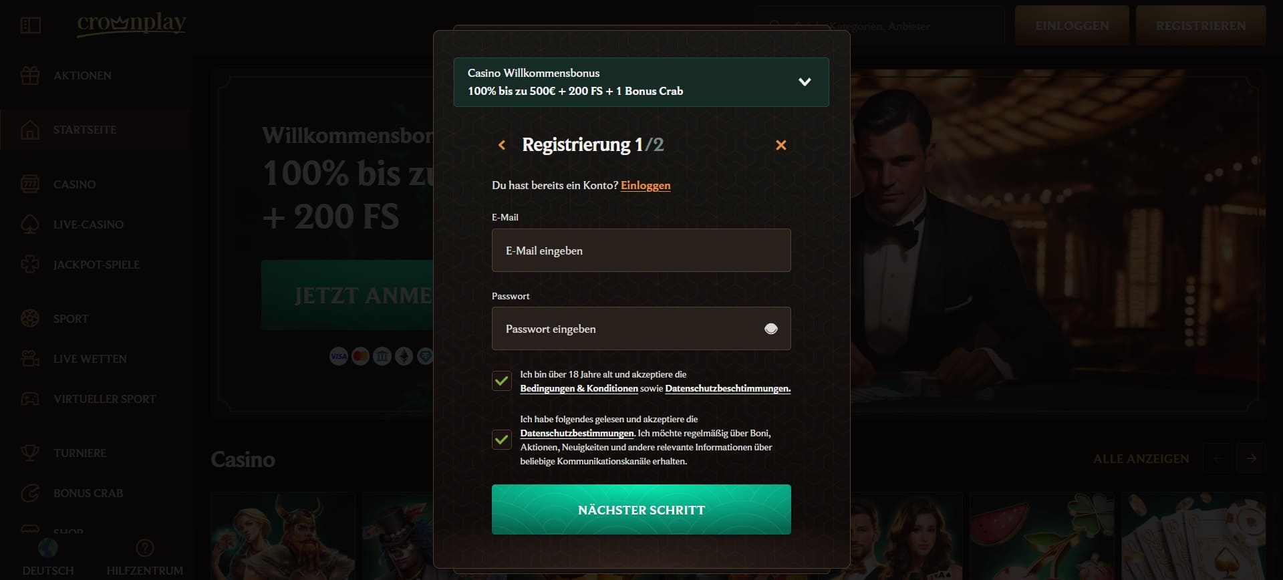This screenshot has width=1283, height=580.
Task: Go back with the registration arrow
Action: (x=502, y=145)
